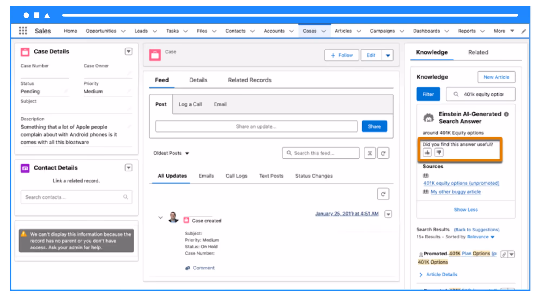This screenshot has width=541, height=297.
Task: Open the More navigation dropdown
Action: tap(504, 31)
